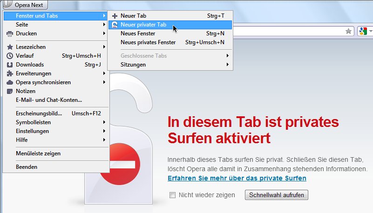373x213 pixels.
Task: Select Neues Fenster menu entry
Action: pos(170,33)
